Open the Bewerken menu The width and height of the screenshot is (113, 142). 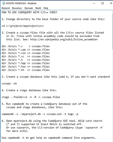(x=17, y=8)
